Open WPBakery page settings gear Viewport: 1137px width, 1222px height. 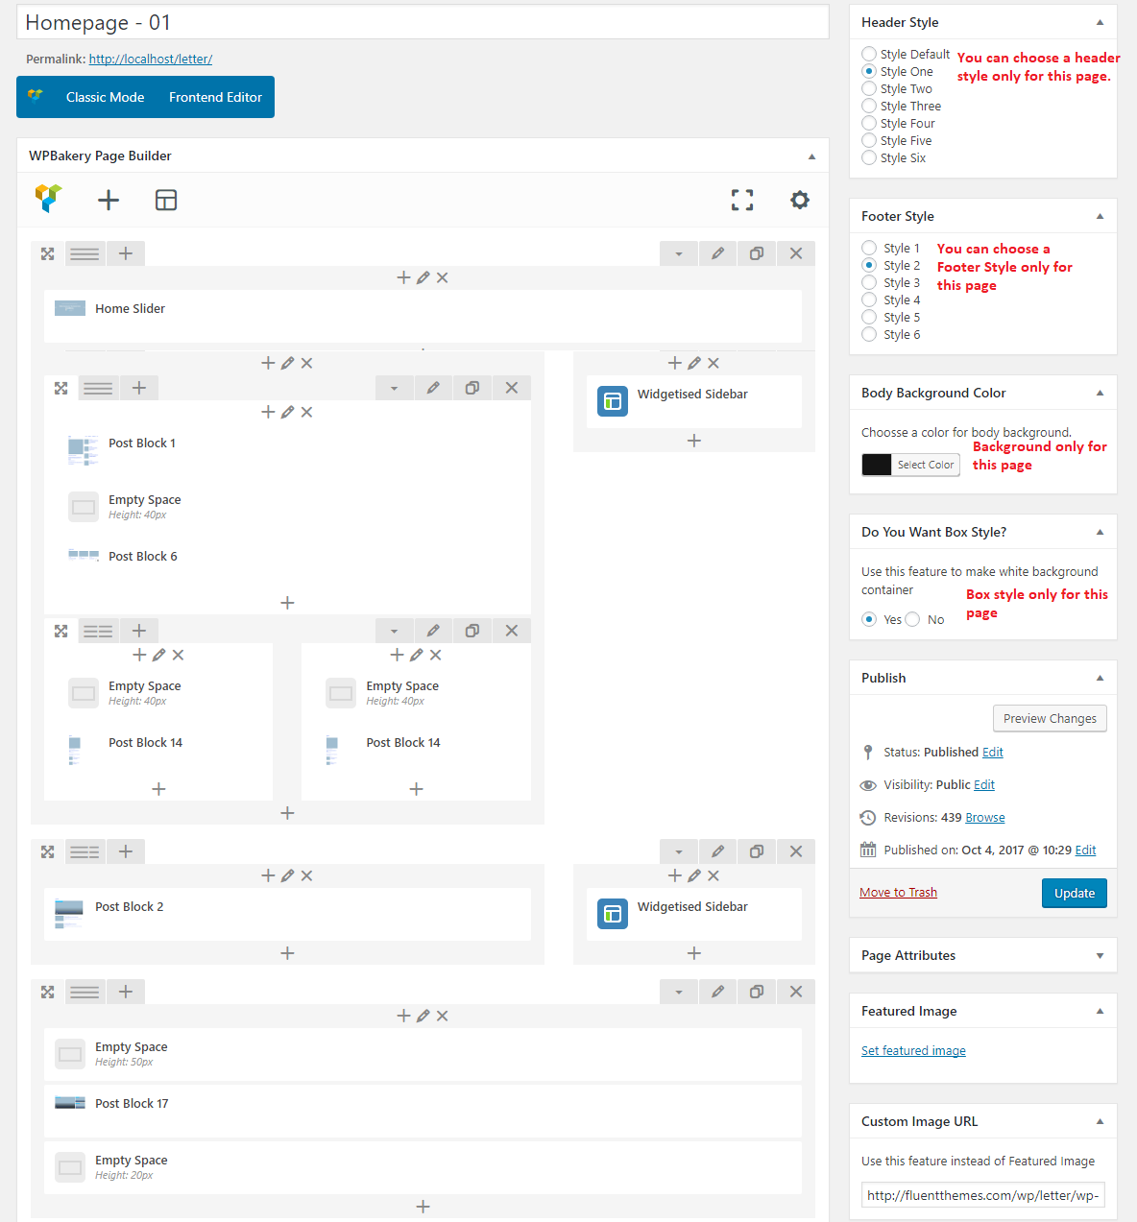pyautogui.click(x=799, y=200)
